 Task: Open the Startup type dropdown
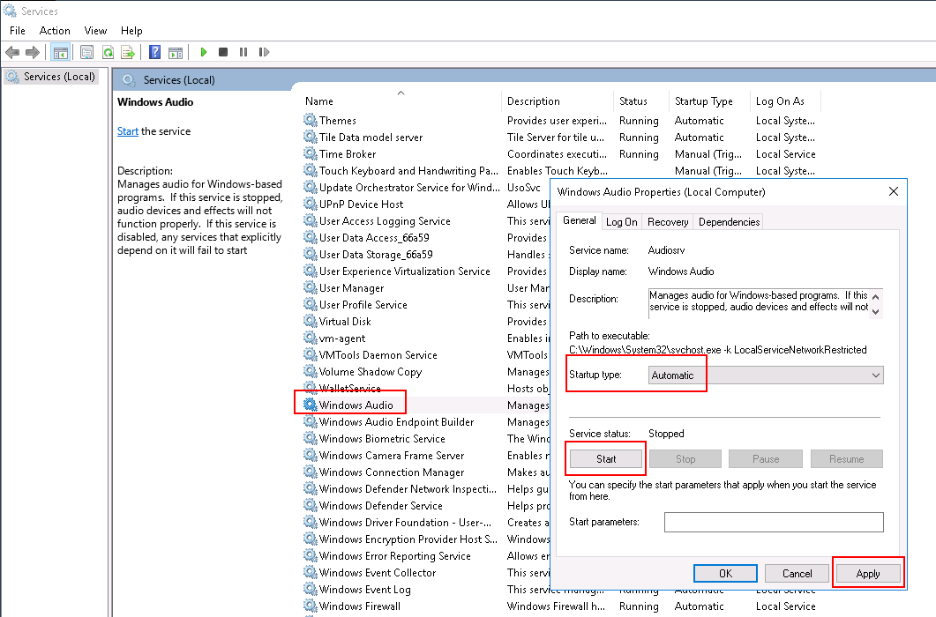coord(766,375)
